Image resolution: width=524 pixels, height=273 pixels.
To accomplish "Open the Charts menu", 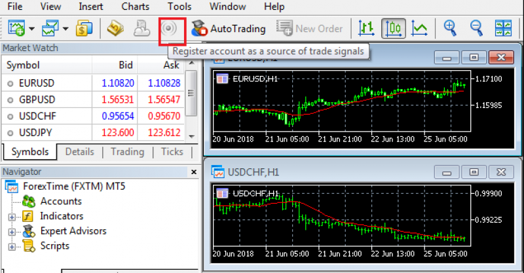I will coord(136,7).
